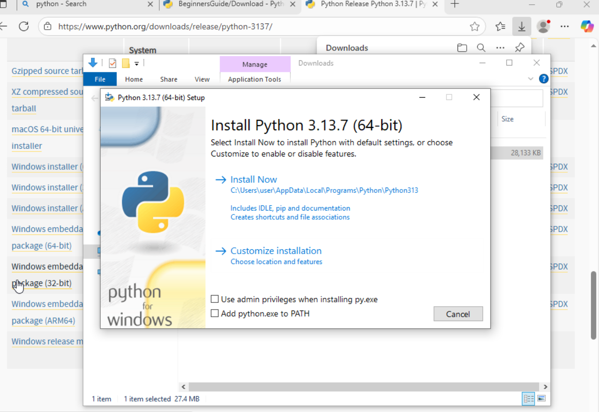Check Add python.exe to PATH
The width and height of the screenshot is (599, 412).
pos(214,313)
